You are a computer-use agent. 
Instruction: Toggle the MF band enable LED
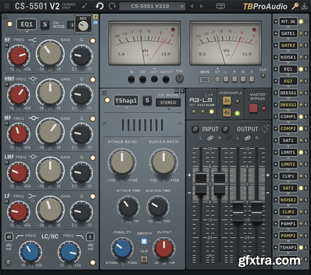(93, 119)
